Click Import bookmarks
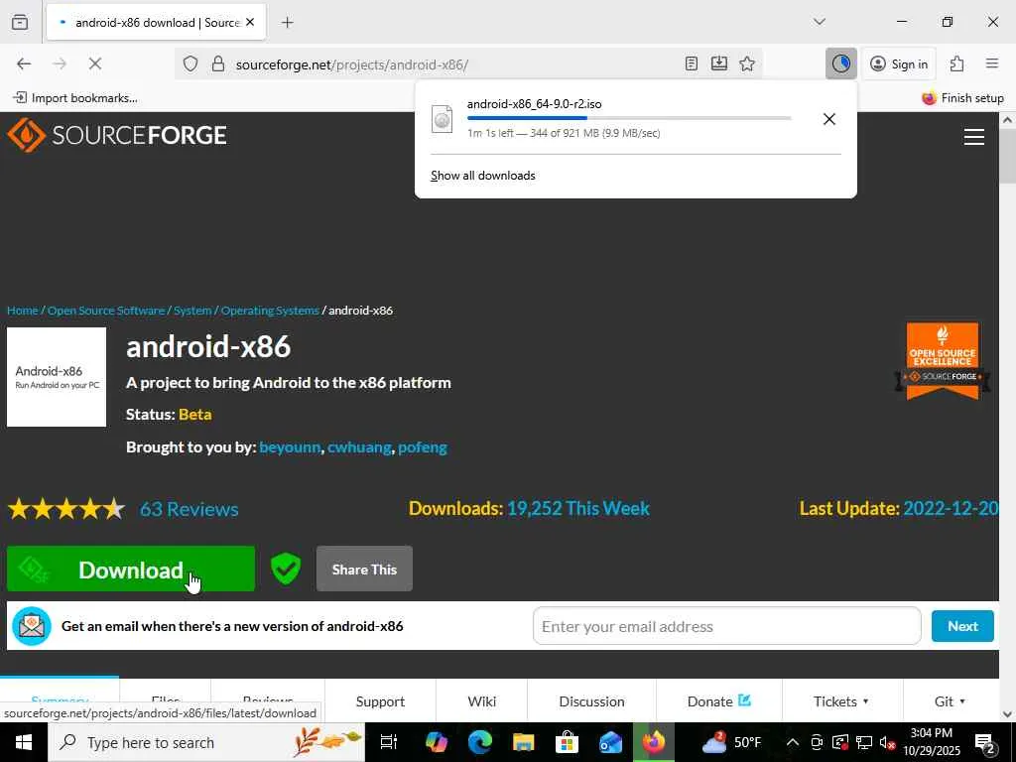This screenshot has width=1016, height=762. pos(75,98)
